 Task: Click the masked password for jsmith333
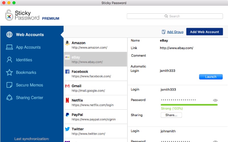[x=178, y=100]
